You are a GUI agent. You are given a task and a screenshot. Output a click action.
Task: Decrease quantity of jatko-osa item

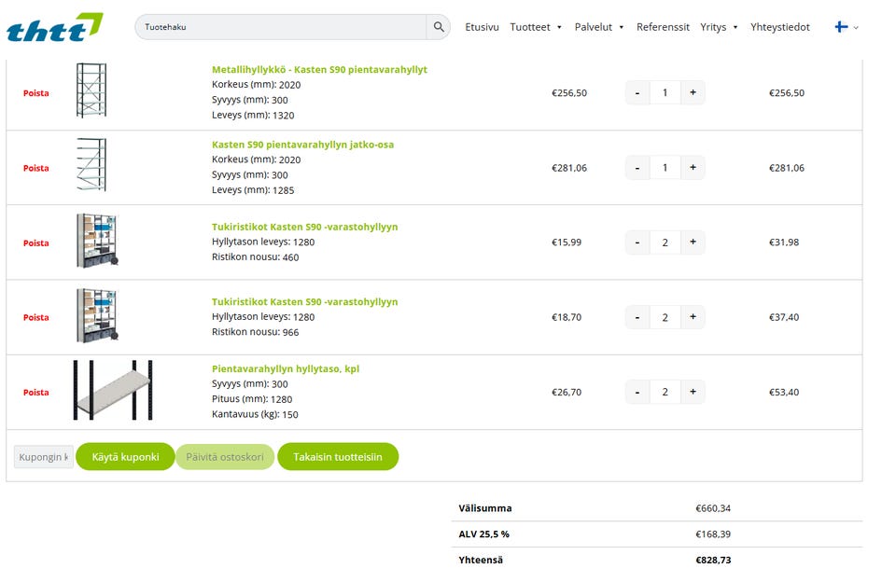pos(637,168)
